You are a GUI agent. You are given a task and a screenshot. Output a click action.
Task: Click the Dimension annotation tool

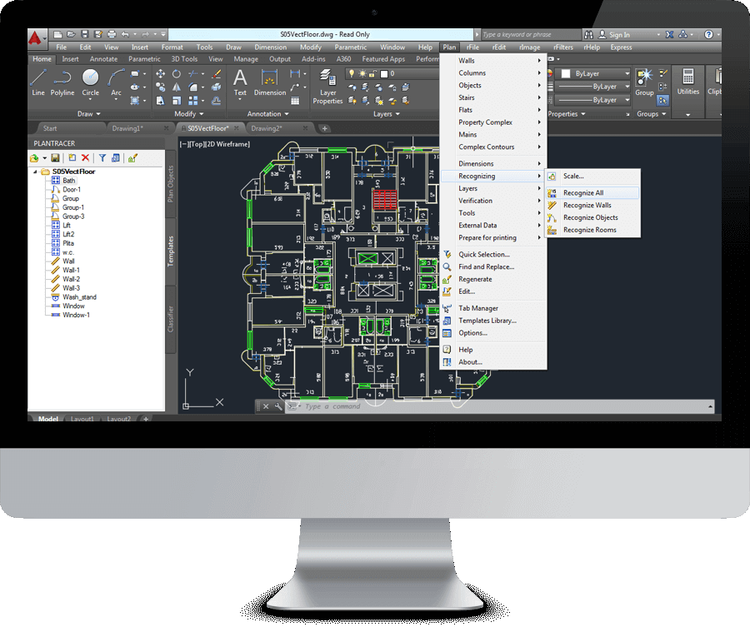click(x=269, y=82)
